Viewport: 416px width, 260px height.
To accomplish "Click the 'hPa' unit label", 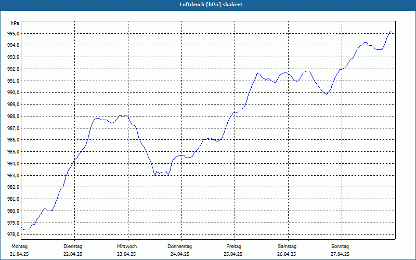I will click(15, 23).
